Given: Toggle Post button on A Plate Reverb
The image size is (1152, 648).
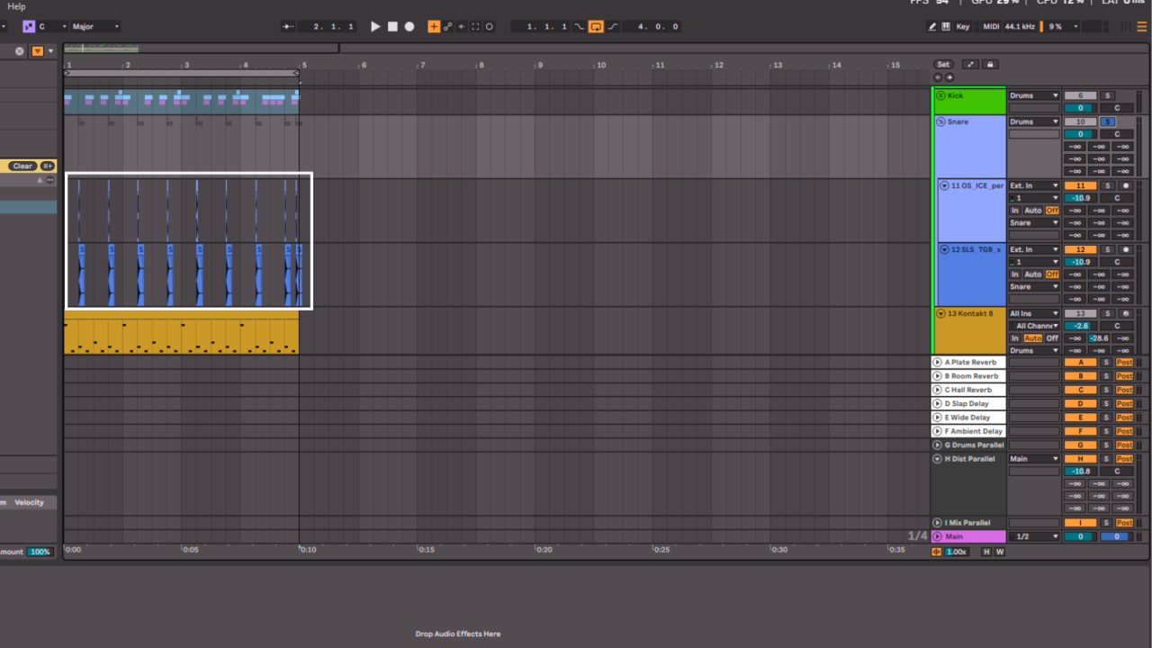Looking at the screenshot, I should pyautogui.click(x=1124, y=362).
